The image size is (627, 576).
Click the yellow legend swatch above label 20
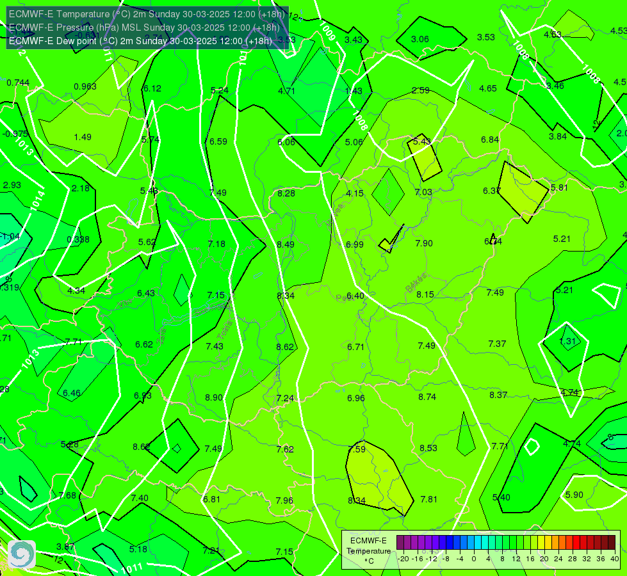(541, 543)
